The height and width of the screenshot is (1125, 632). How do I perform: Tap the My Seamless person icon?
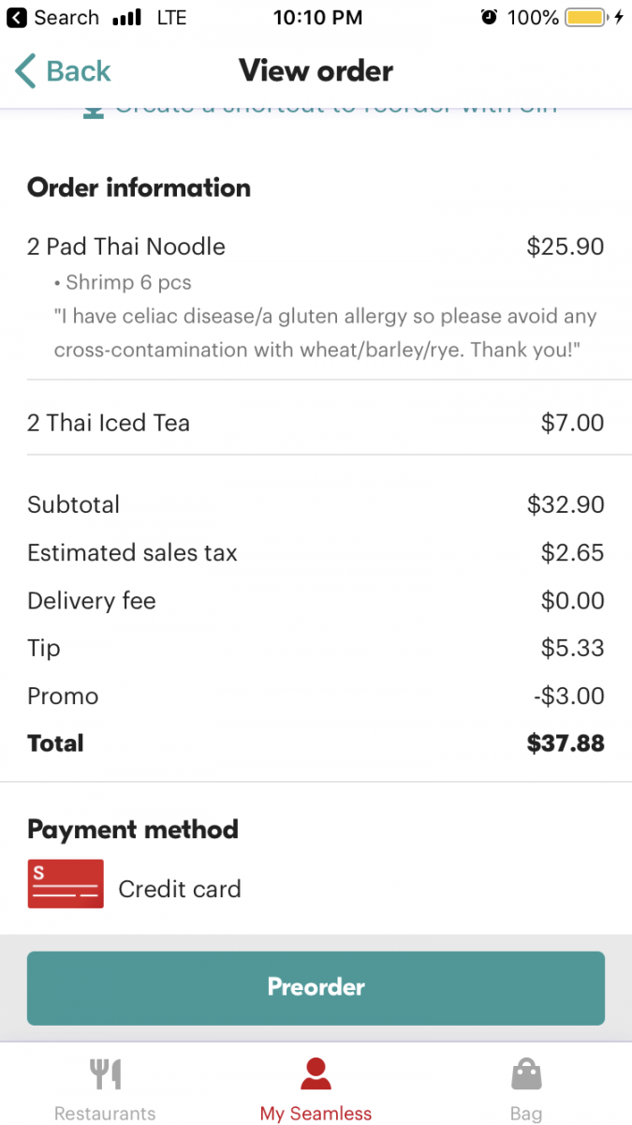(x=316, y=1074)
